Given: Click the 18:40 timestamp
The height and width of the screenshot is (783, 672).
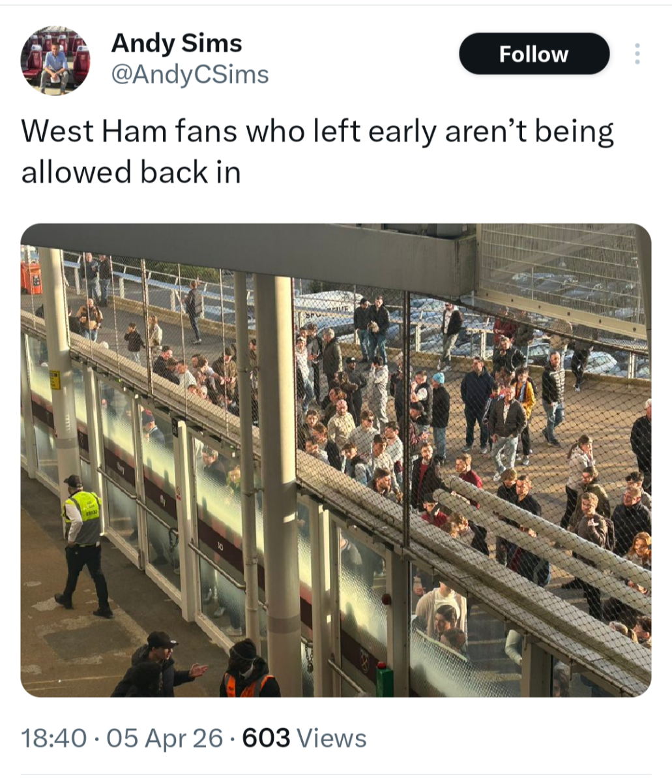Looking at the screenshot, I should coord(53,738).
